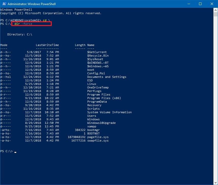This screenshot has width=218, height=185.
Task: Click the 'Program Files (x86)' directory entry
Action: point(104,98)
